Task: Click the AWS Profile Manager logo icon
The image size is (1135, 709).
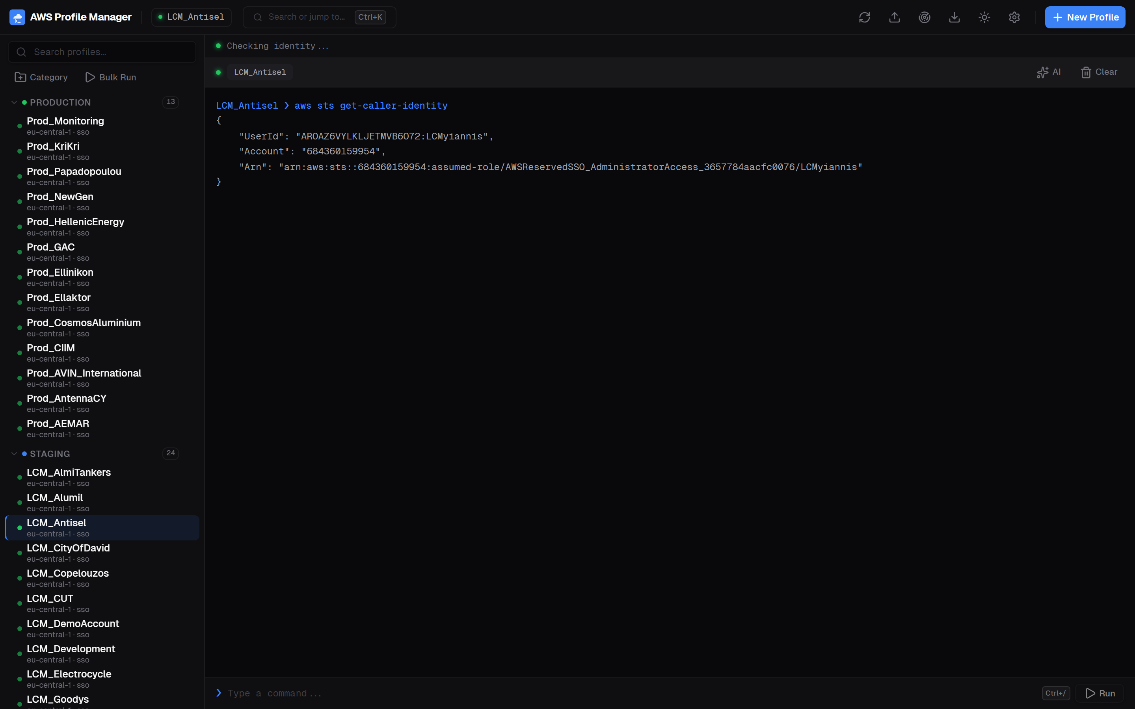Action: [x=17, y=17]
